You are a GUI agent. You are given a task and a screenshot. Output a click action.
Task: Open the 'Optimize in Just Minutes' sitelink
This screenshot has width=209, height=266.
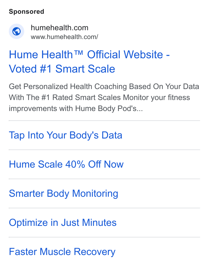click(x=63, y=223)
